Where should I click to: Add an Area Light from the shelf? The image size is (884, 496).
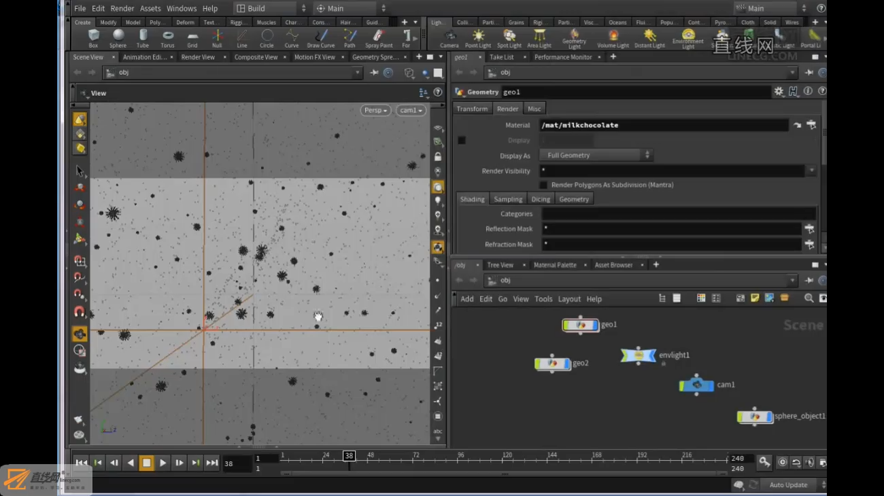coord(539,39)
